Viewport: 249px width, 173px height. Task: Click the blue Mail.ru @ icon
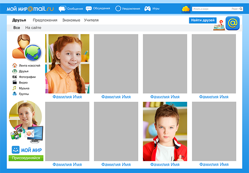(x=233, y=24)
